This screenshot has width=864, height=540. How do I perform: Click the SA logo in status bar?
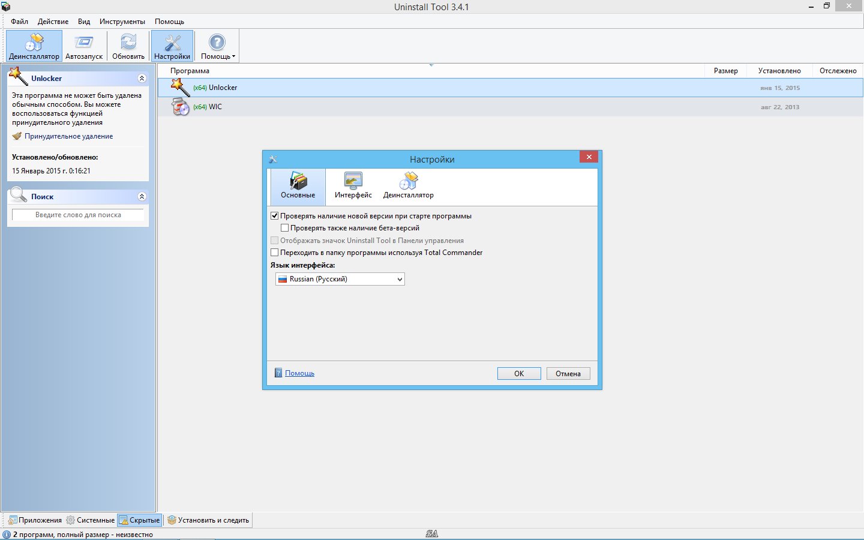(432, 534)
